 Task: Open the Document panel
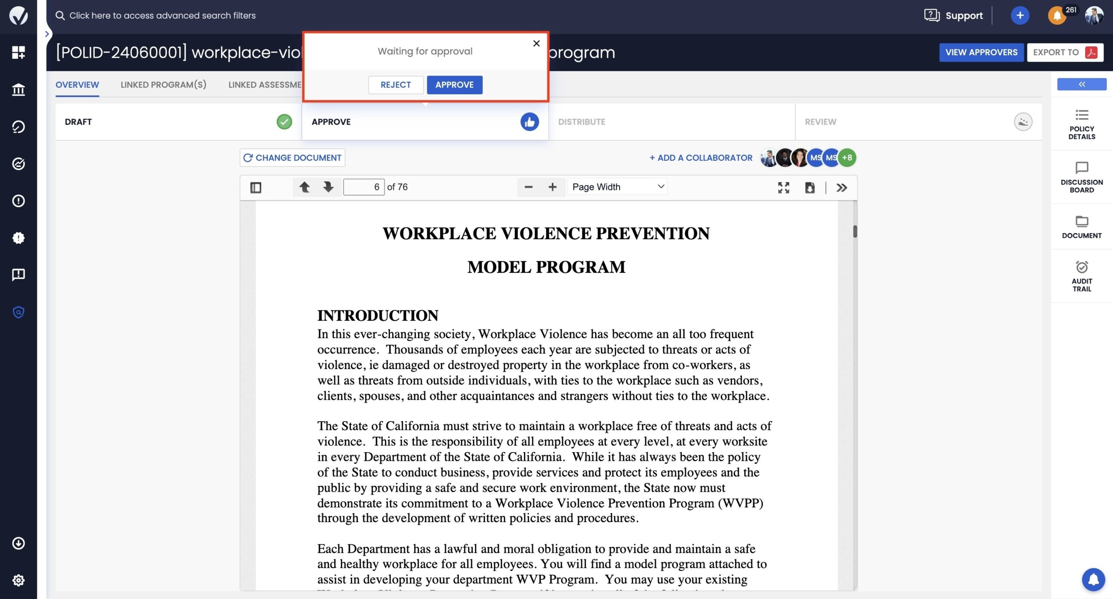(x=1082, y=227)
